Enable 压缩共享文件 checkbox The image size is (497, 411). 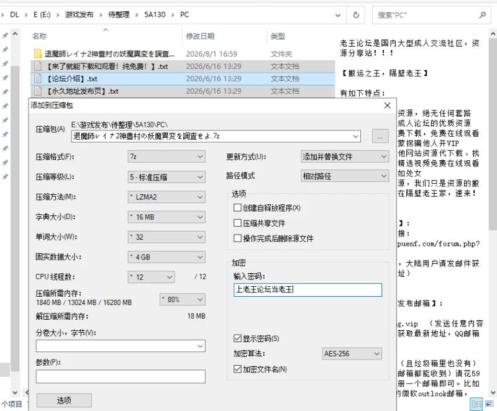(237, 223)
